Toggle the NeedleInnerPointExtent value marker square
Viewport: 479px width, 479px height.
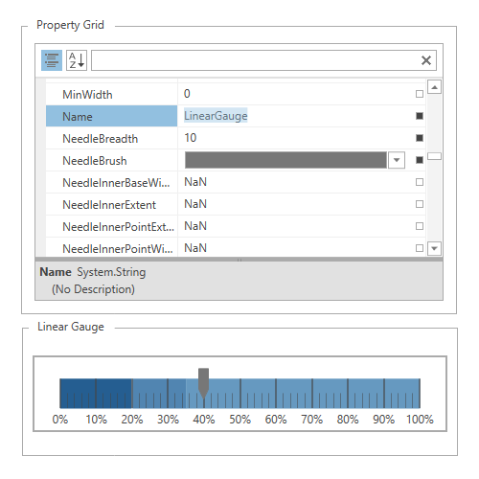(x=420, y=226)
